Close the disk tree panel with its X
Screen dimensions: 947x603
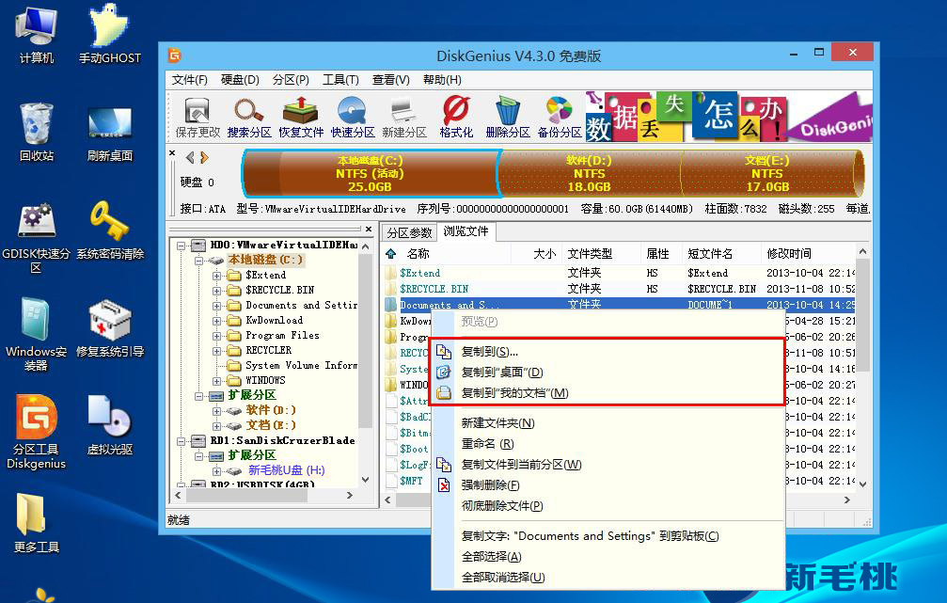pos(369,229)
